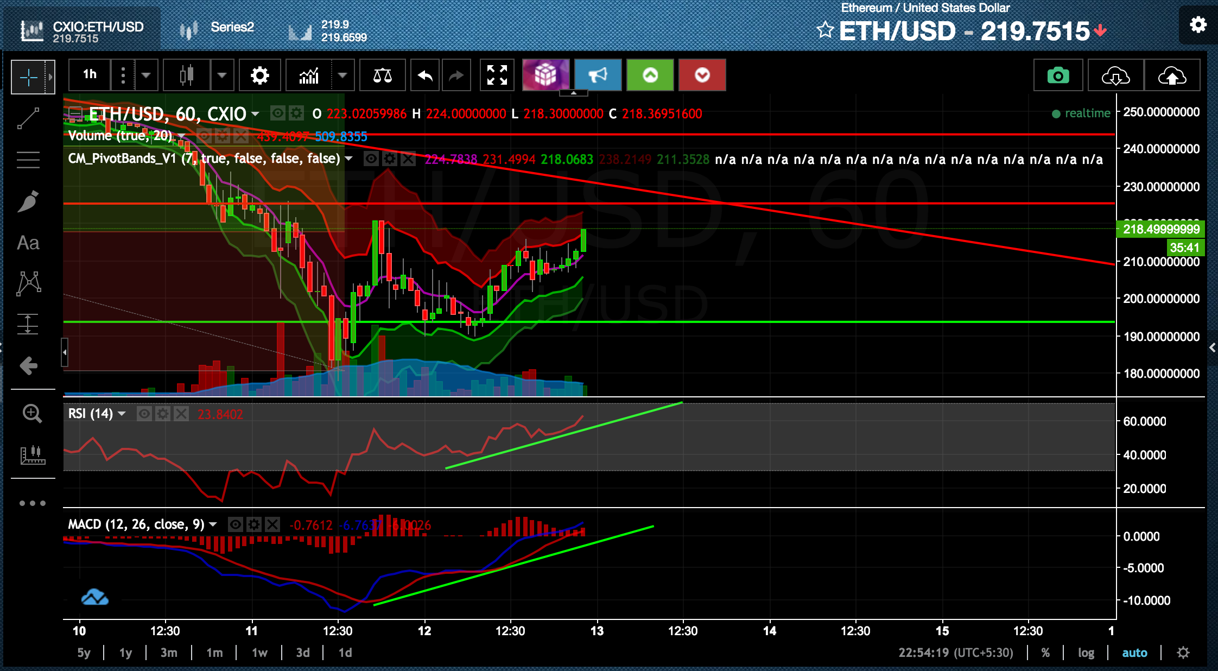Click the camera snapshot icon

1058,75
